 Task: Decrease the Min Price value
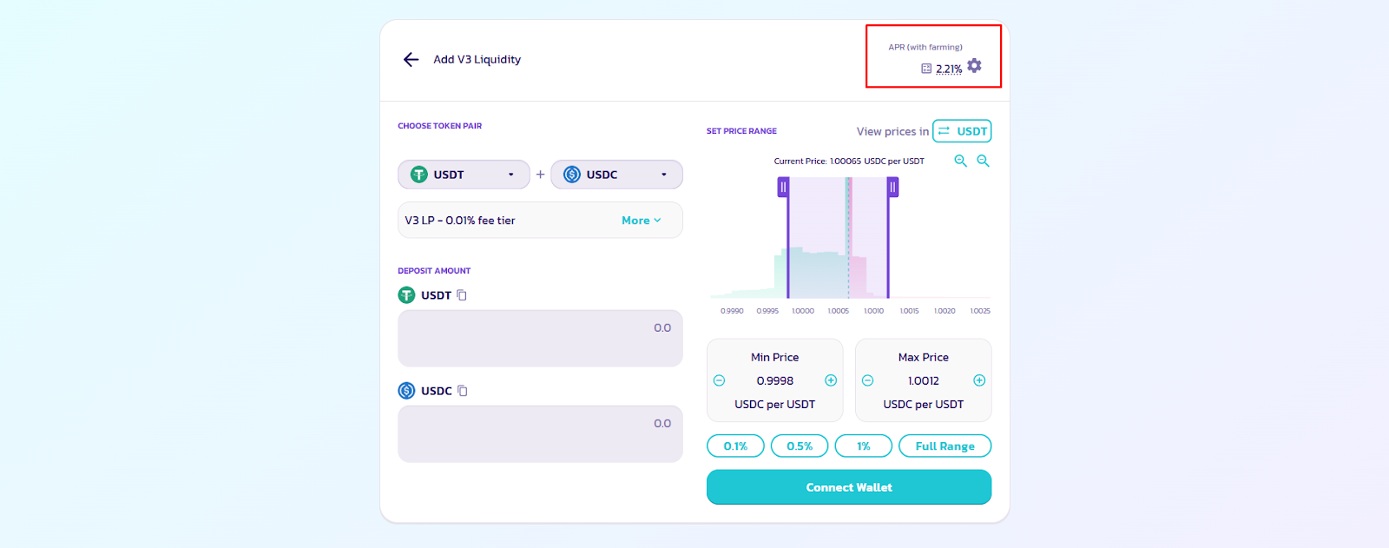(719, 380)
